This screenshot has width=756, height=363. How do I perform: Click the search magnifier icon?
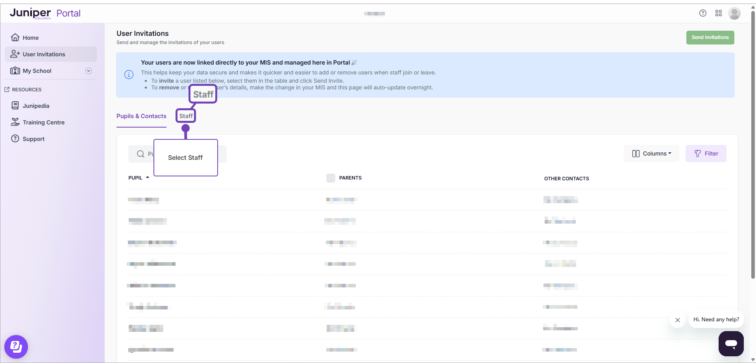click(140, 154)
